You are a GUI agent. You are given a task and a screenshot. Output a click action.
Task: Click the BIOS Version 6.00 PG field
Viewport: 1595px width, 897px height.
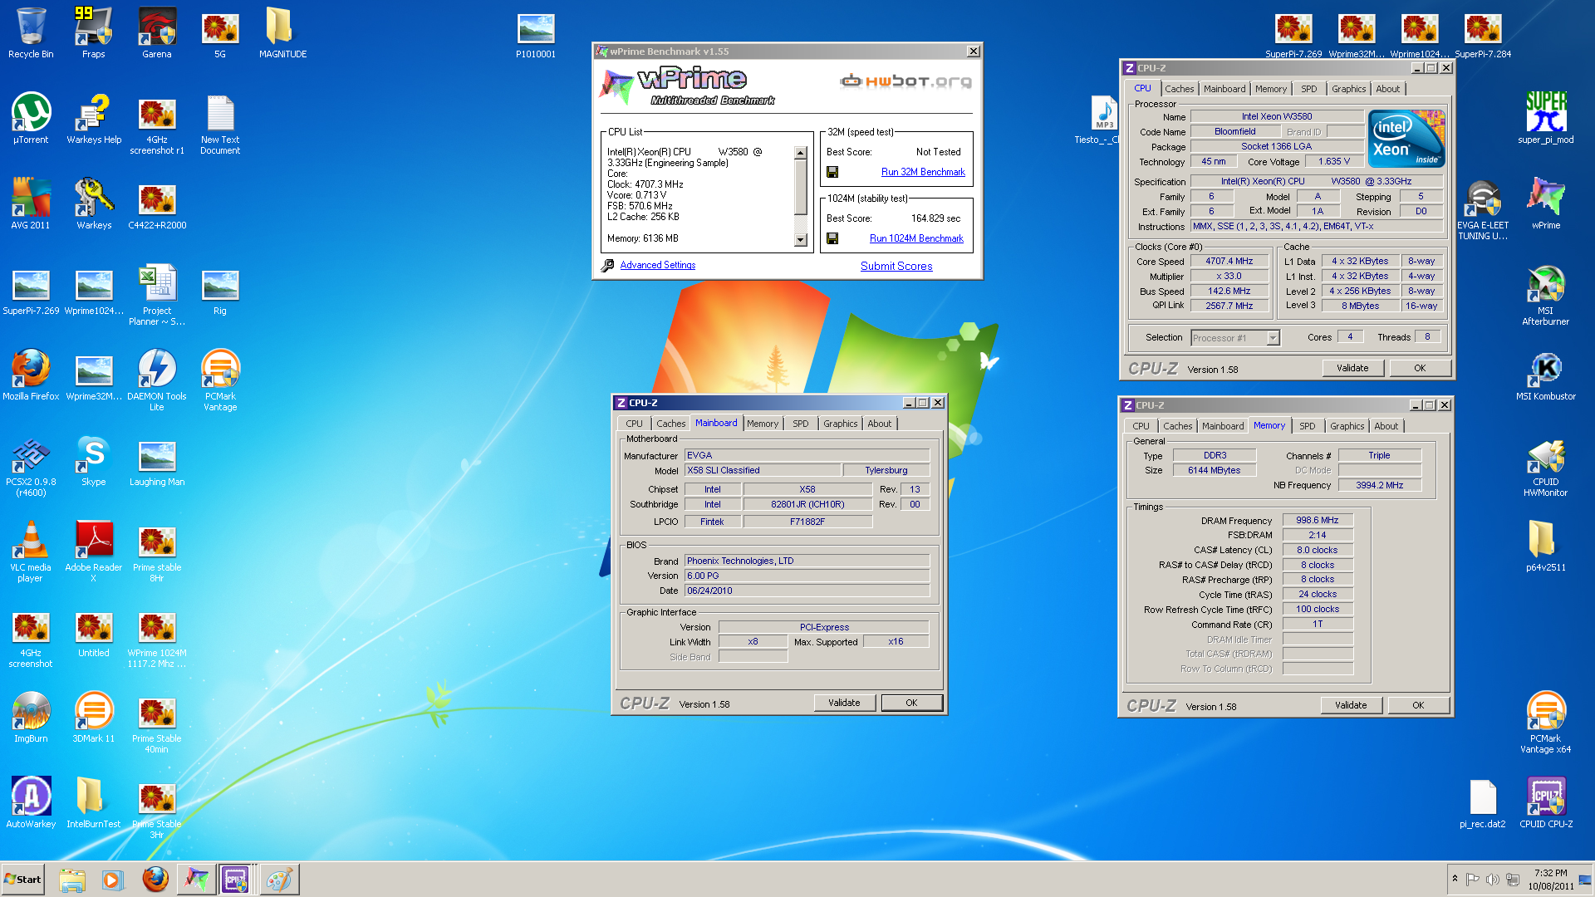pyautogui.click(x=807, y=576)
